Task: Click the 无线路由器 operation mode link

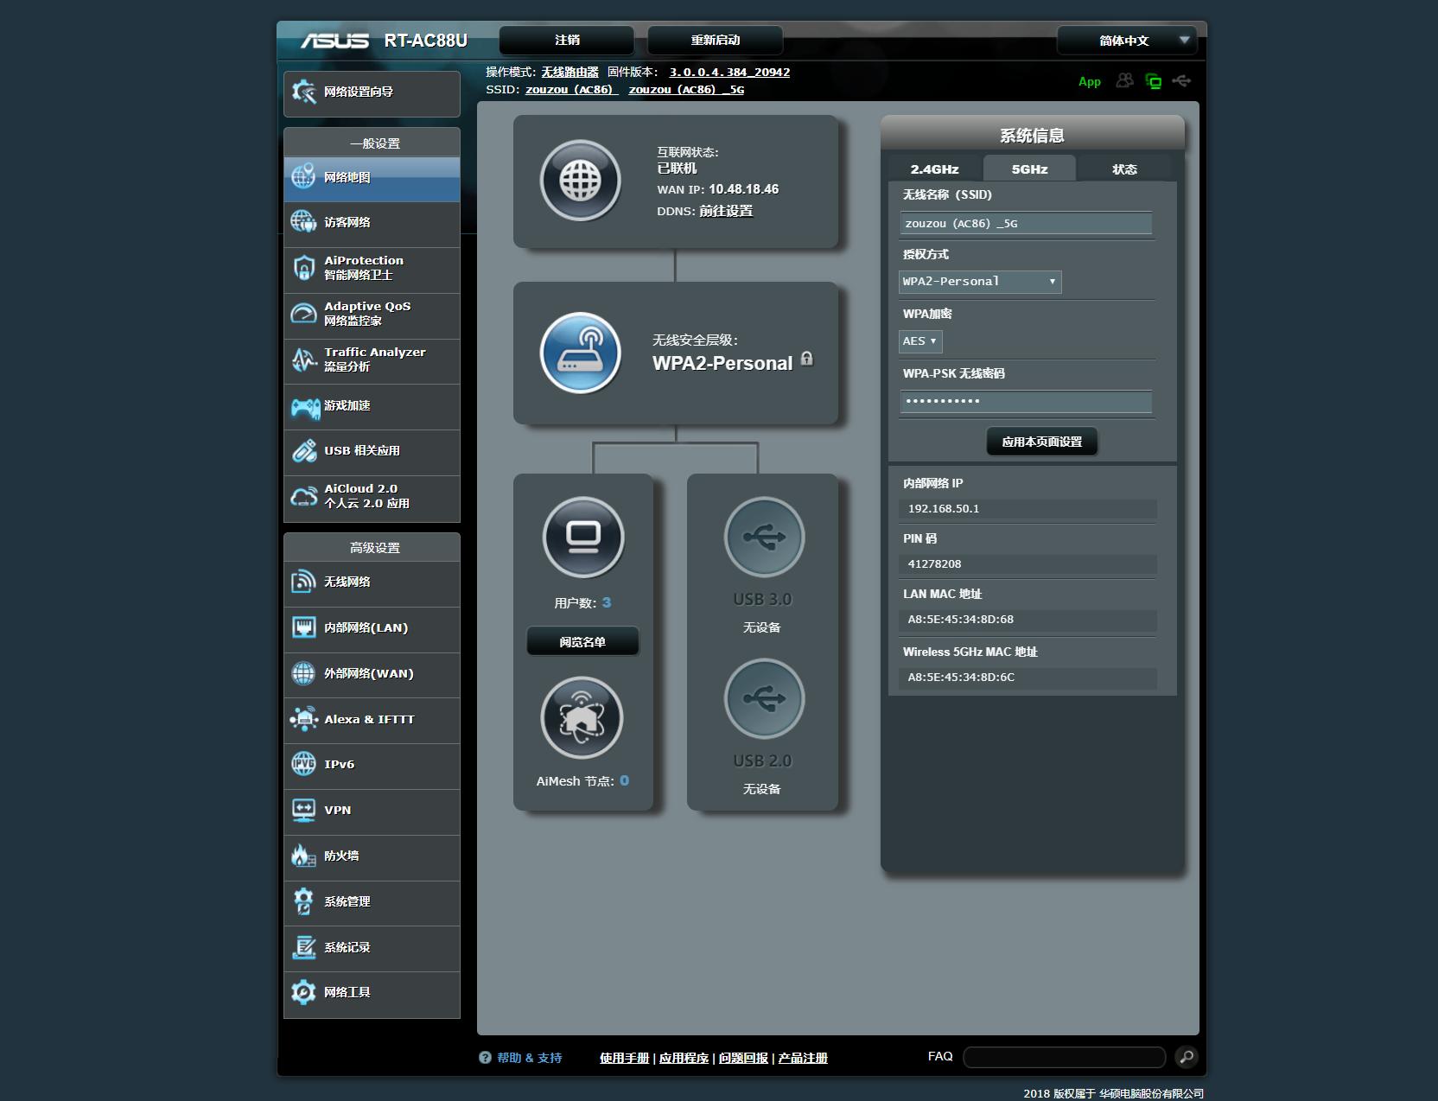Action: pyautogui.click(x=570, y=73)
